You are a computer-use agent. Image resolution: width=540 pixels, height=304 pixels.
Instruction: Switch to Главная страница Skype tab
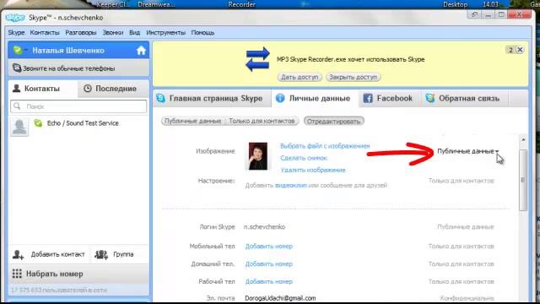[212, 98]
